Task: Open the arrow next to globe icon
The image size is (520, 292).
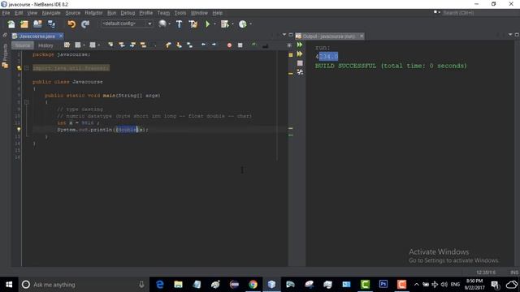Action: (170, 24)
